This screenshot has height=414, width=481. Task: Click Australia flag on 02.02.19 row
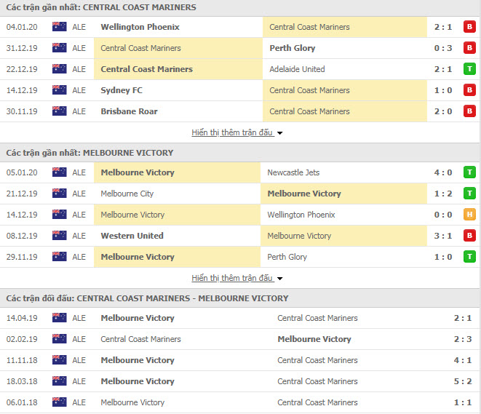coord(59,339)
